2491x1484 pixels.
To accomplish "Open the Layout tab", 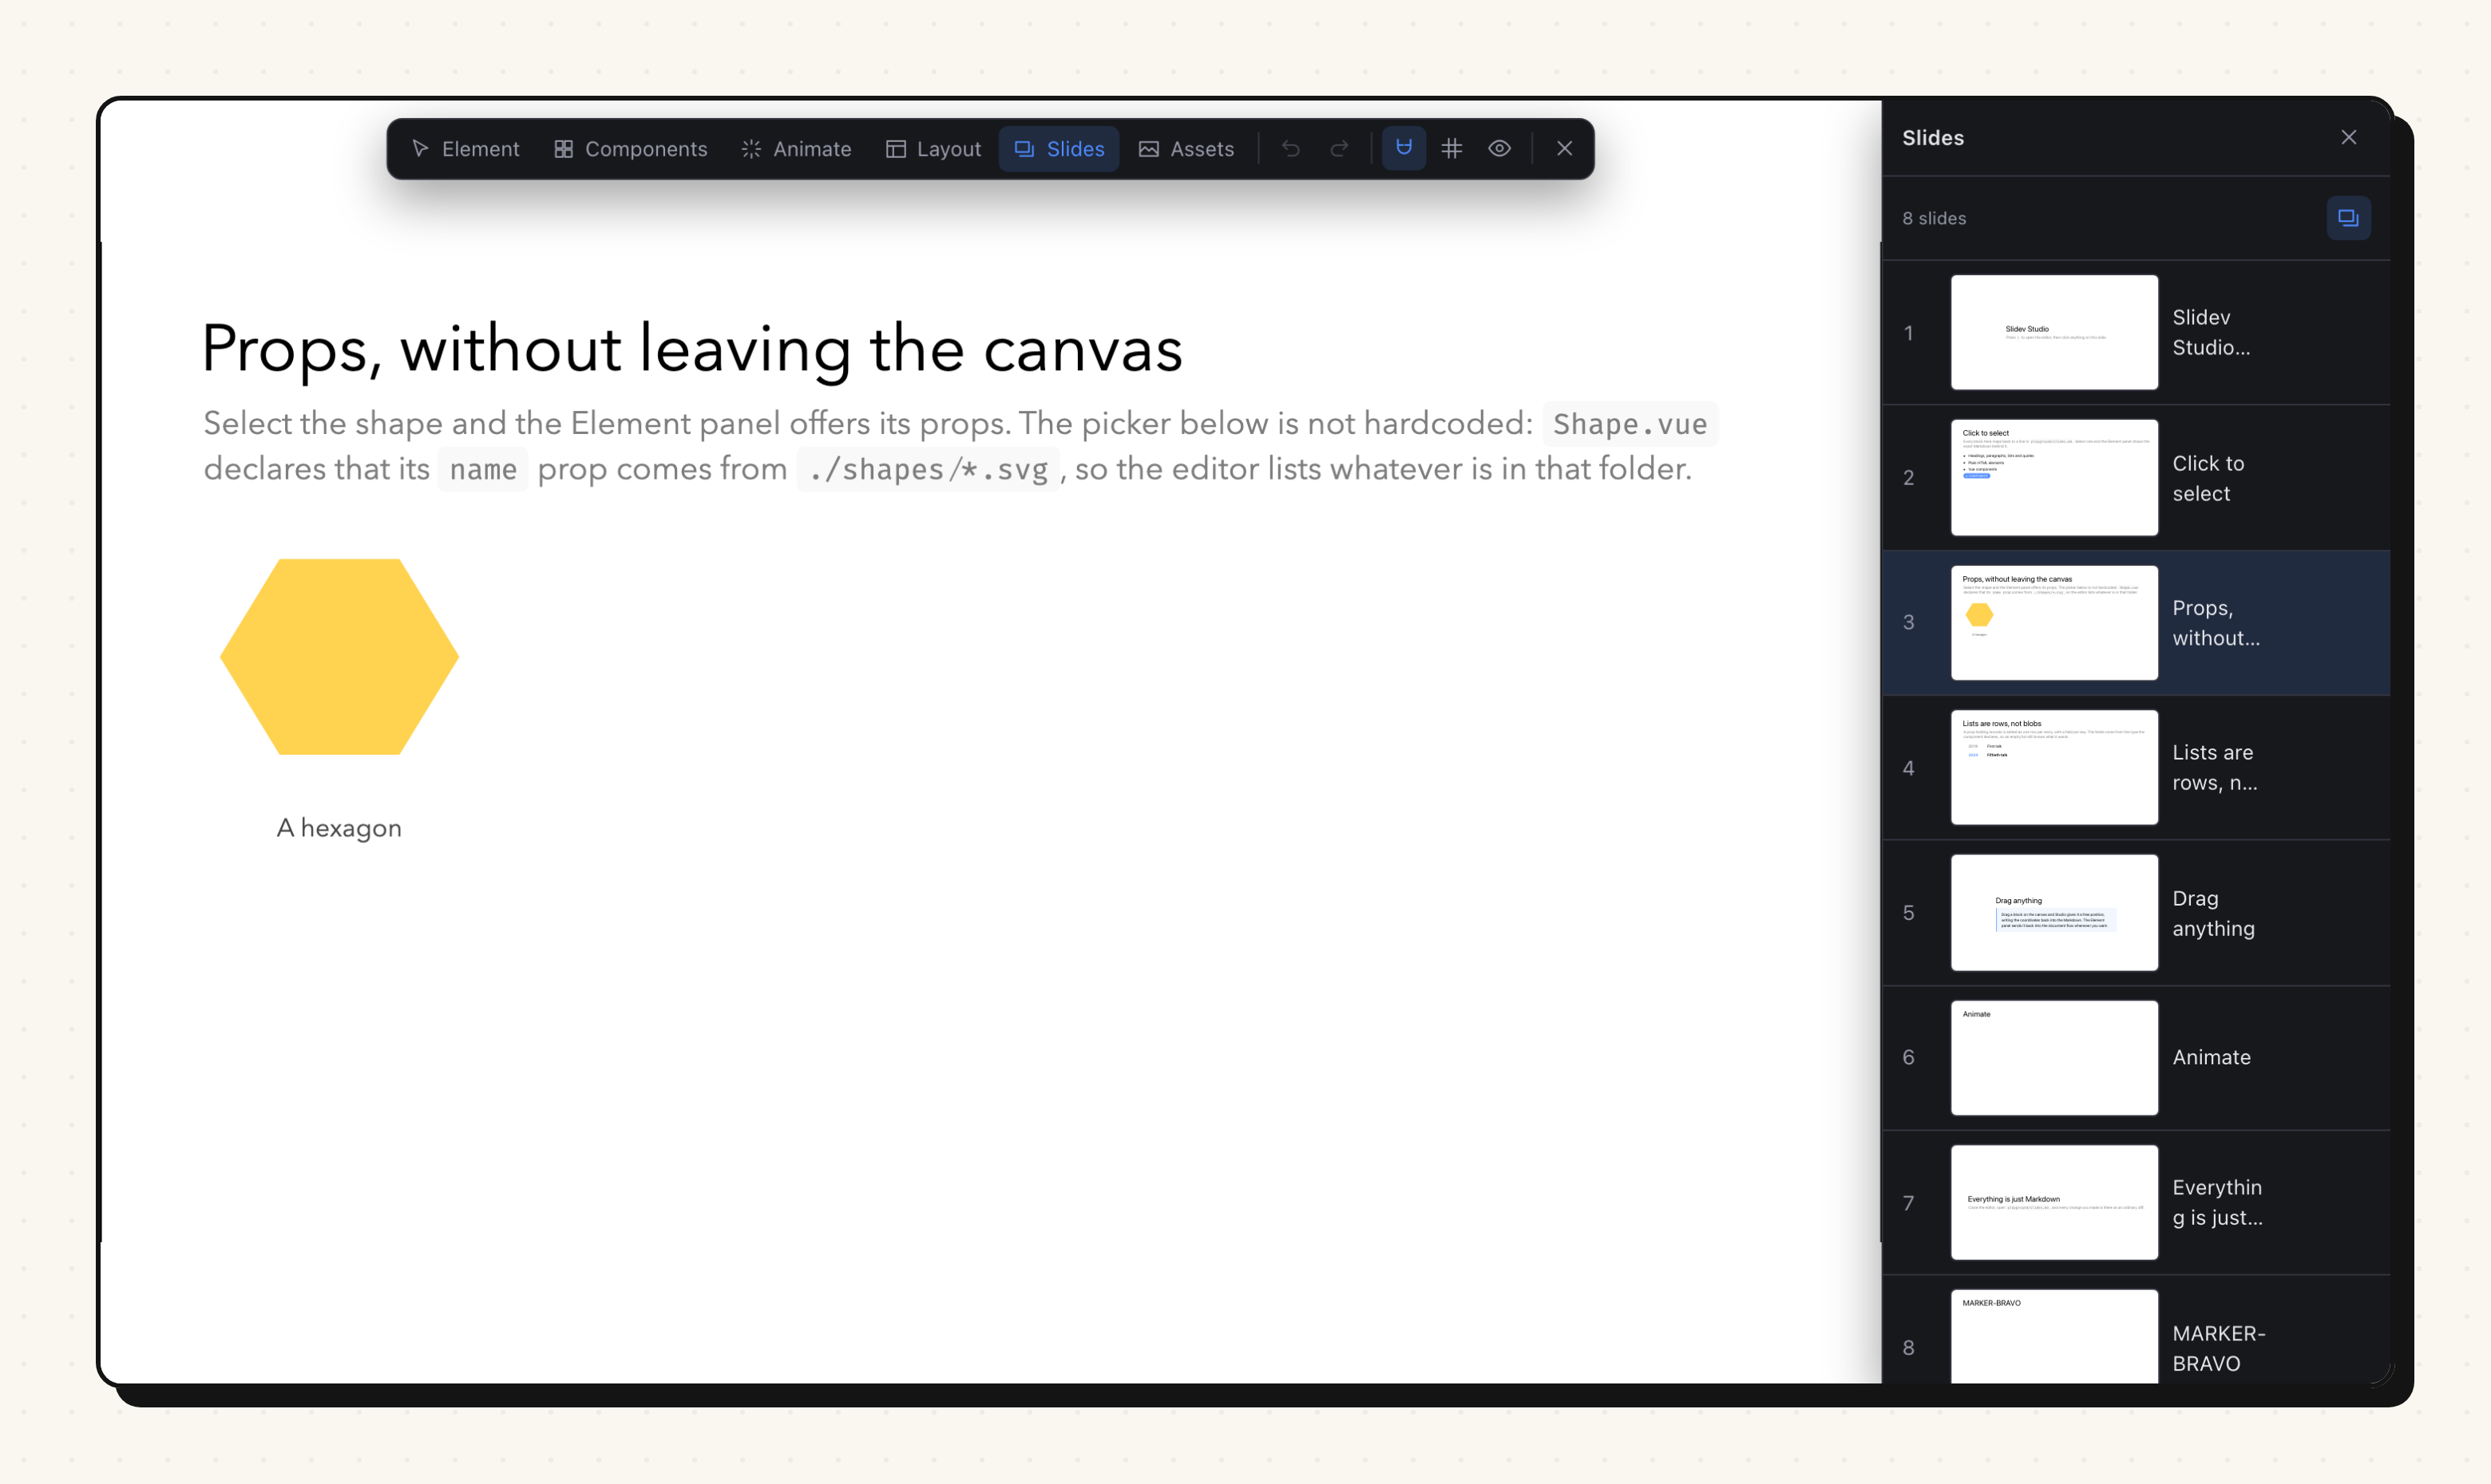I will tap(933, 149).
